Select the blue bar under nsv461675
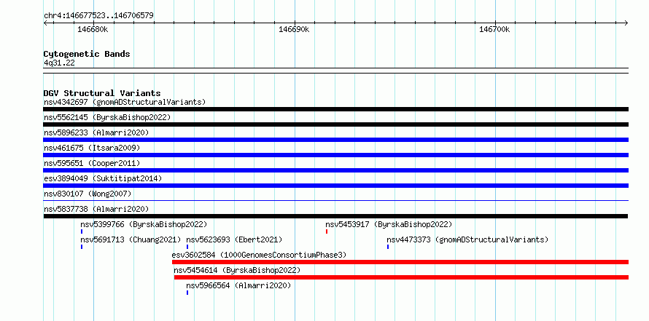This screenshot has height=321, width=649. [x=336, y=155]
